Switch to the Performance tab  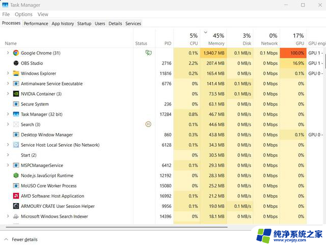pos(36,23)
